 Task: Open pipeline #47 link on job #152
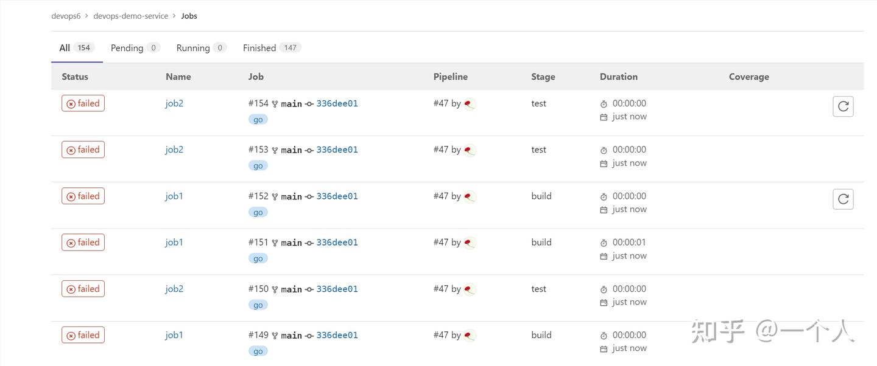pyautogui.click(x=441, y=196)
